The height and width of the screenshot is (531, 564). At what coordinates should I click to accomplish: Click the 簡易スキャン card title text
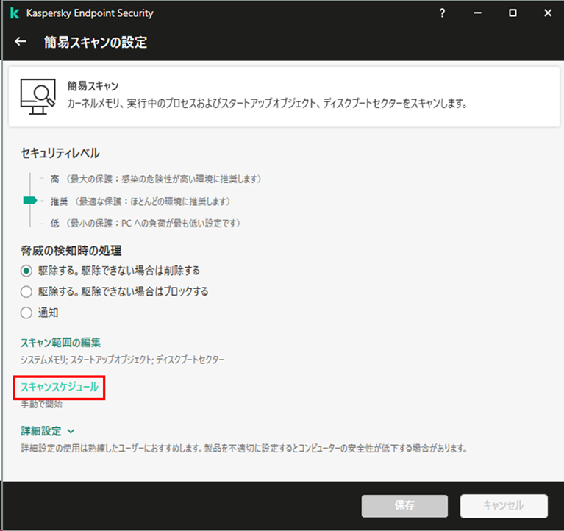[93, 86]
